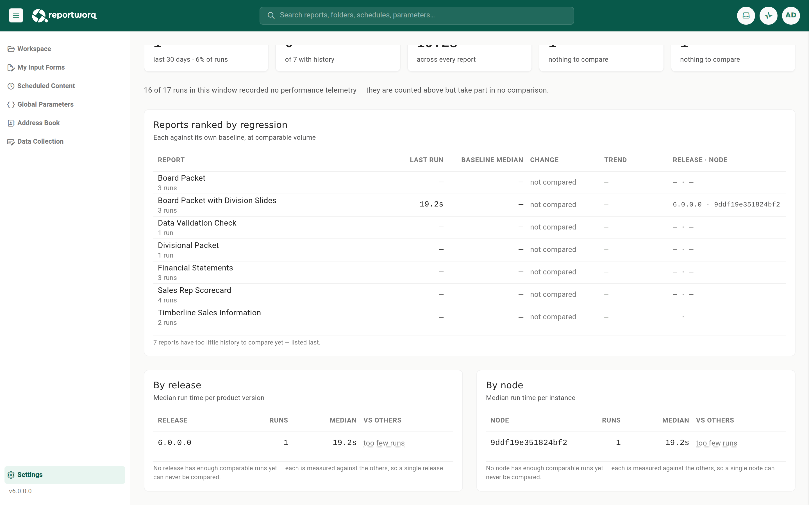Click the Workspace folder icon
809x505 pixels.
click(11, 49)
